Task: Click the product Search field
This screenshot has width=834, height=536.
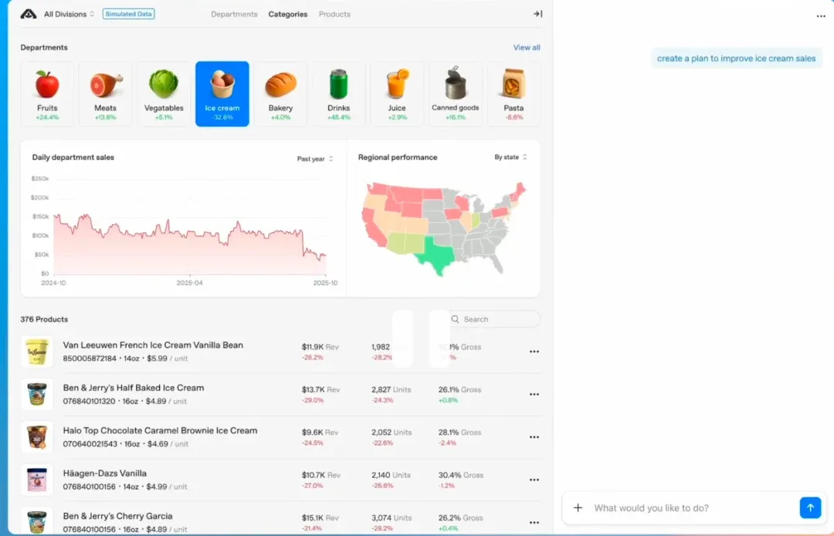Action: coord(494,319)
